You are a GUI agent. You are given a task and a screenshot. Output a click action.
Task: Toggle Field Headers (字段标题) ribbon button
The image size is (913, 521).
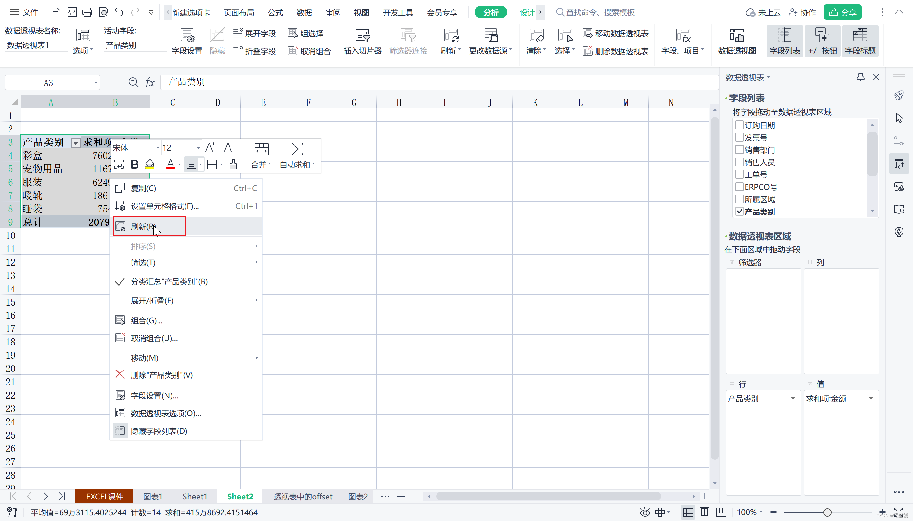coord(860,42)
